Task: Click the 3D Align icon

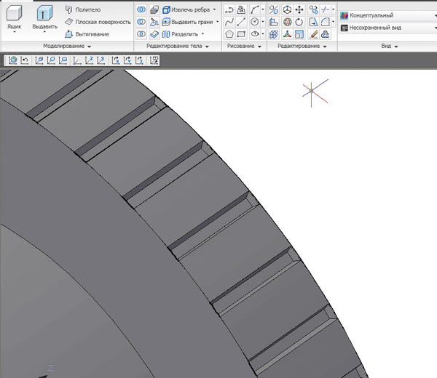Action: 274,22
